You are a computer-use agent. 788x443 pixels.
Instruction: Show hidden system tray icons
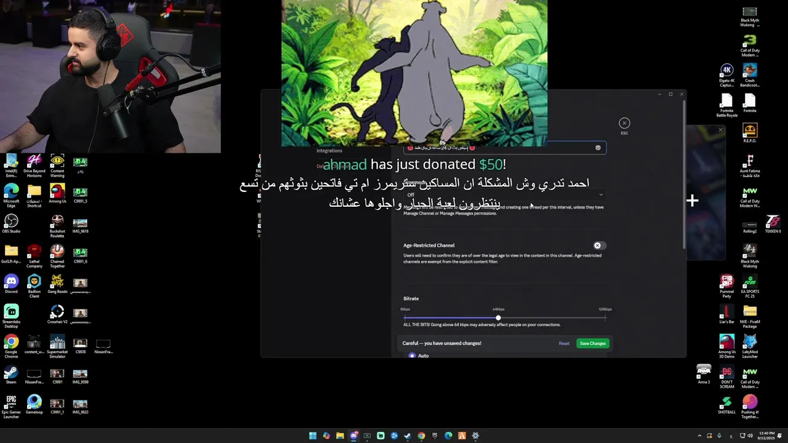point(699,436)
